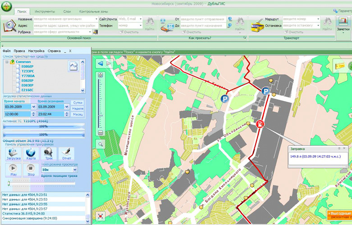This screenshot has width=352, height=225.
Task: Click the red fuel station marker
Action: pyautogui.click(x=260, y=124)
